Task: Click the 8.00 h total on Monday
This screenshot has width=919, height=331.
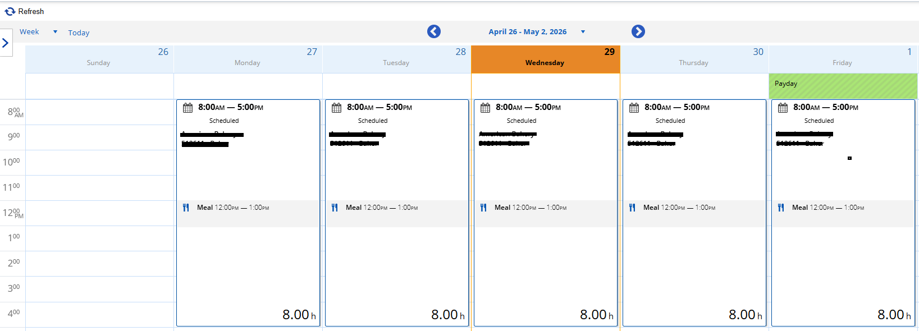Action: pyautogui.click(x=299, y=315)
